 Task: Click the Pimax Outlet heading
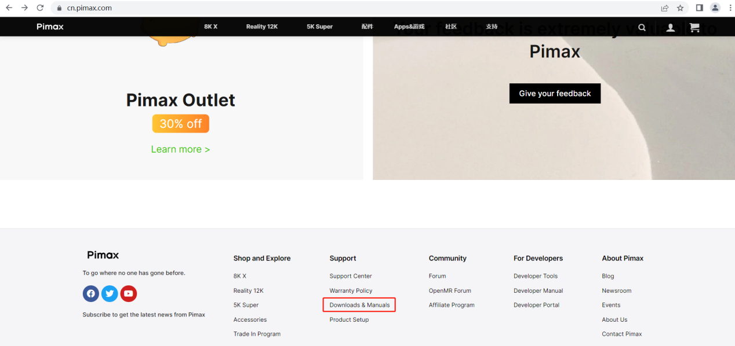[x=181, y=100]
